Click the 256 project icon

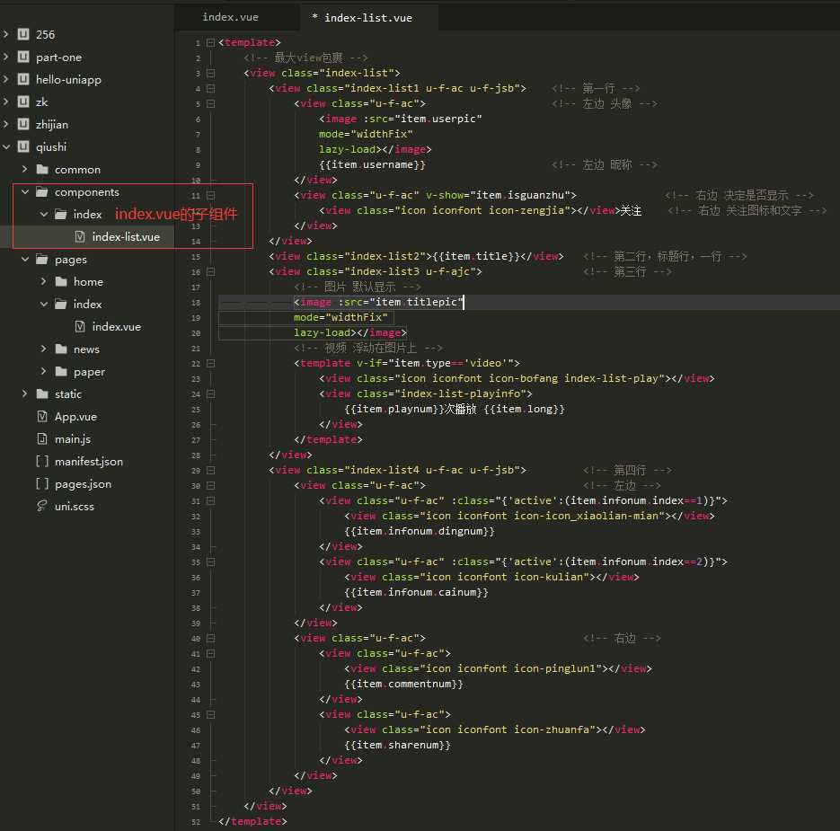click(23, 34)
